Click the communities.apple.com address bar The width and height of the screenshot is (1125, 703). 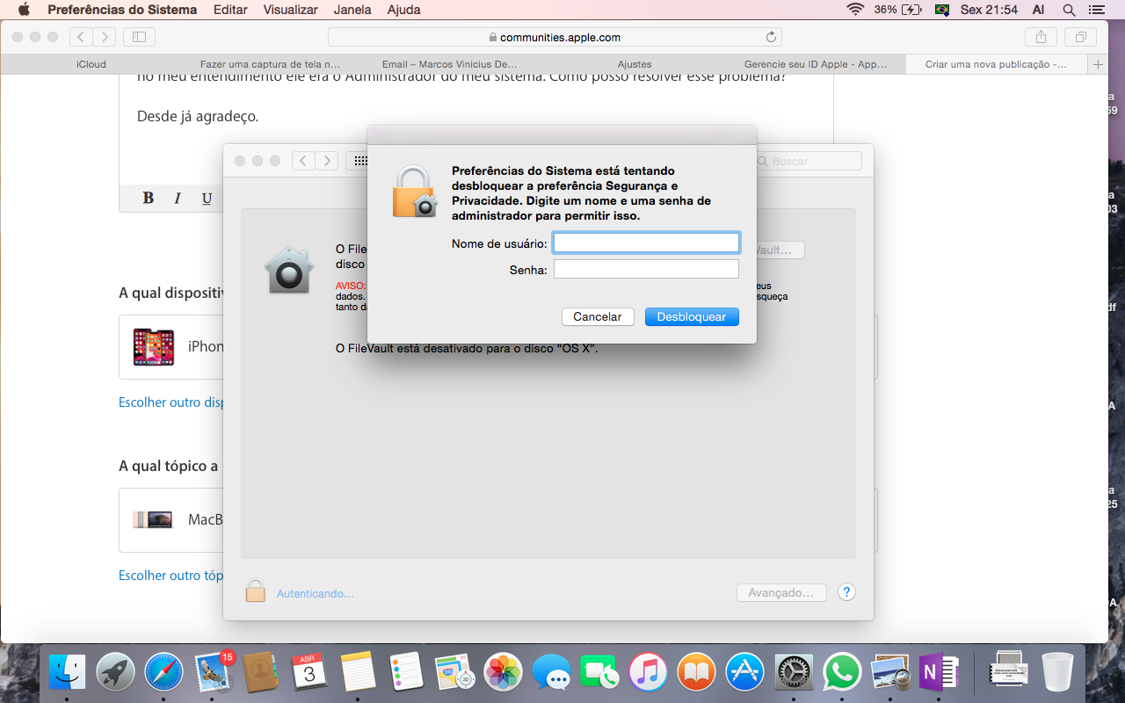[x=555, y=37]
